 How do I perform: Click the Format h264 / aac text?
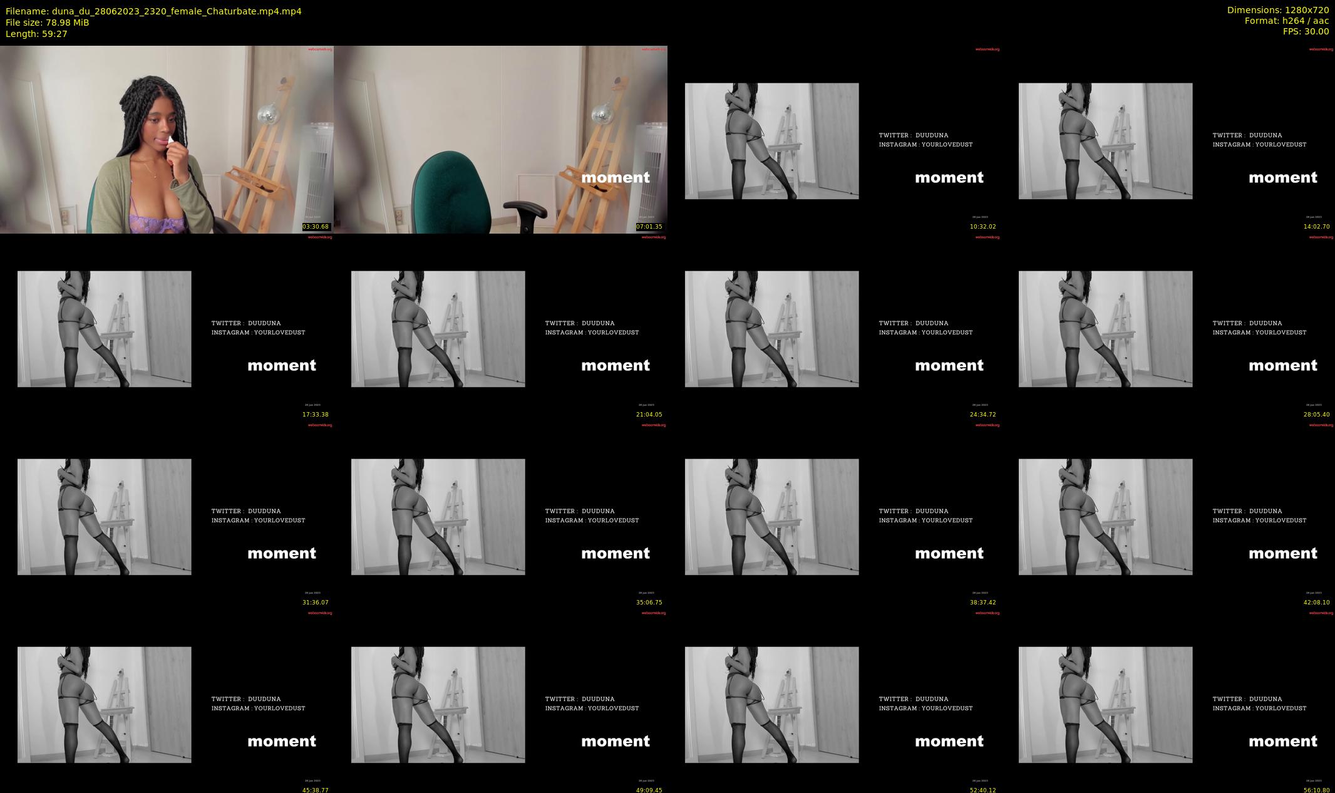pos(1286,21)
